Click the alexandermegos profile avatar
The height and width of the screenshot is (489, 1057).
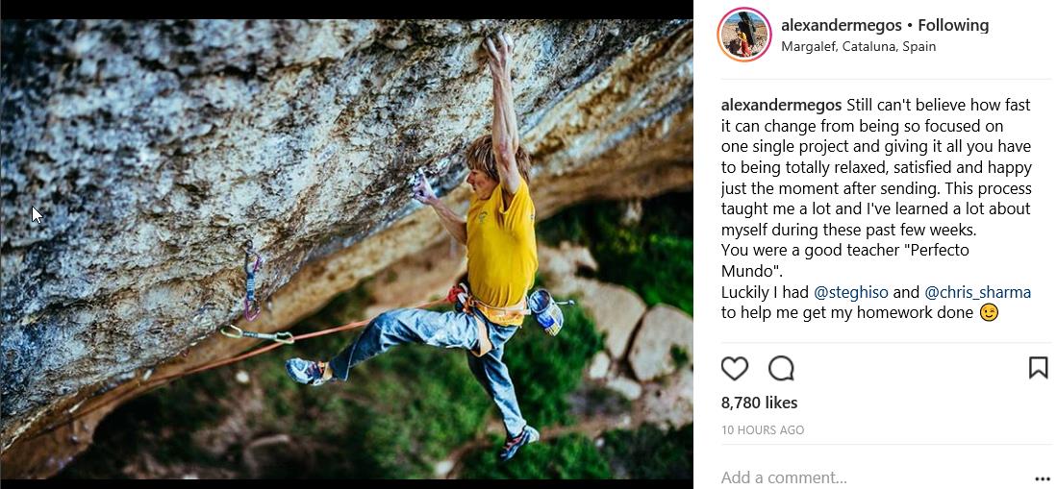744,35
